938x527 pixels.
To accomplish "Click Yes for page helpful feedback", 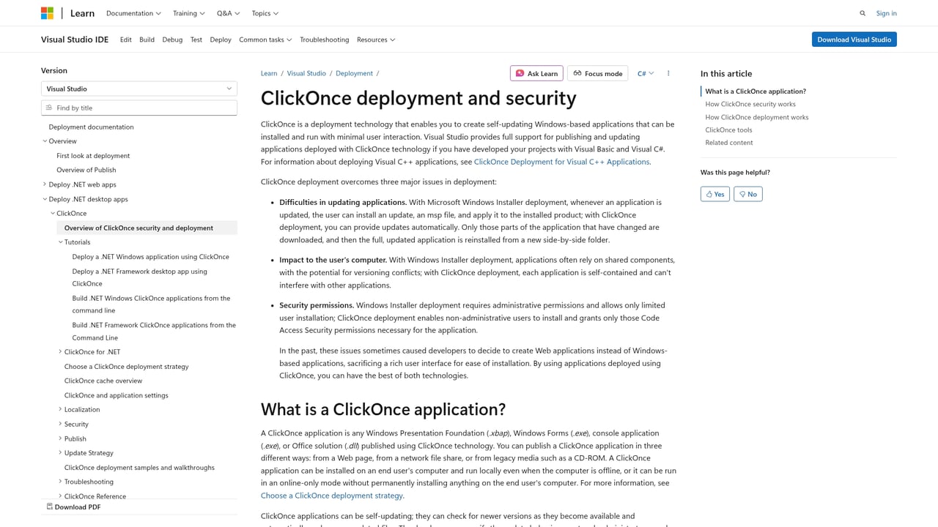I will click(x=714, y=193).
